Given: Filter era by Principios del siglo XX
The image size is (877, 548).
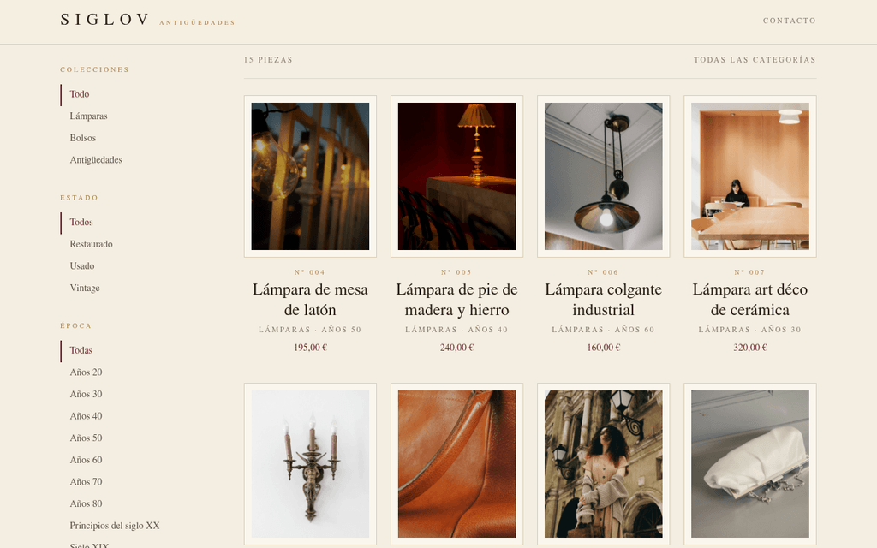Looking at the screenshot, I should [x=115, y=525].
